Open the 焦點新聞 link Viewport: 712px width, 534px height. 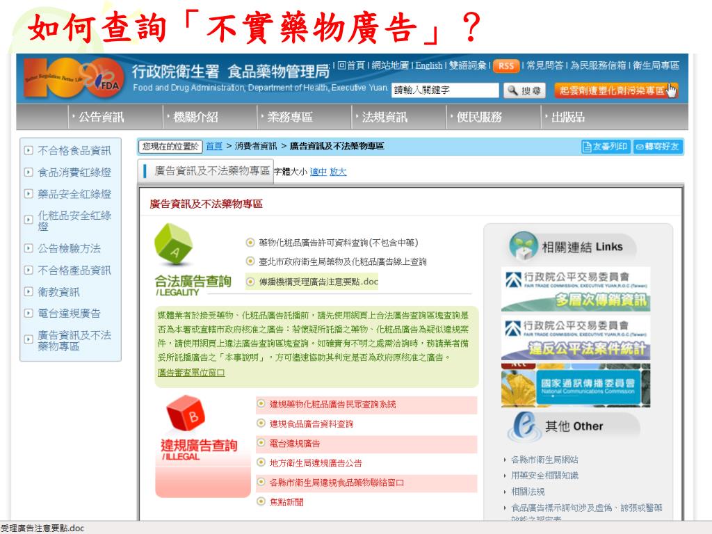pyautogui.click(x=286, y=502)
